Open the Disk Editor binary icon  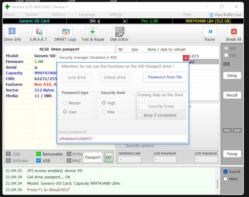119,31
